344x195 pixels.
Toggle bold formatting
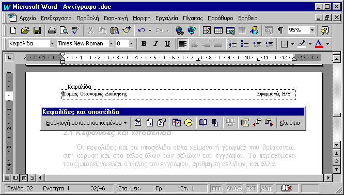click(x=144, y=44)
